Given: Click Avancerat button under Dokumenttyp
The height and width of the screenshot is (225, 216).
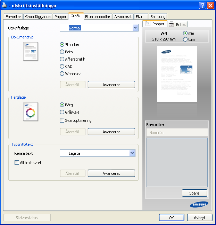Looking at the screenshot, I should 111,85.
